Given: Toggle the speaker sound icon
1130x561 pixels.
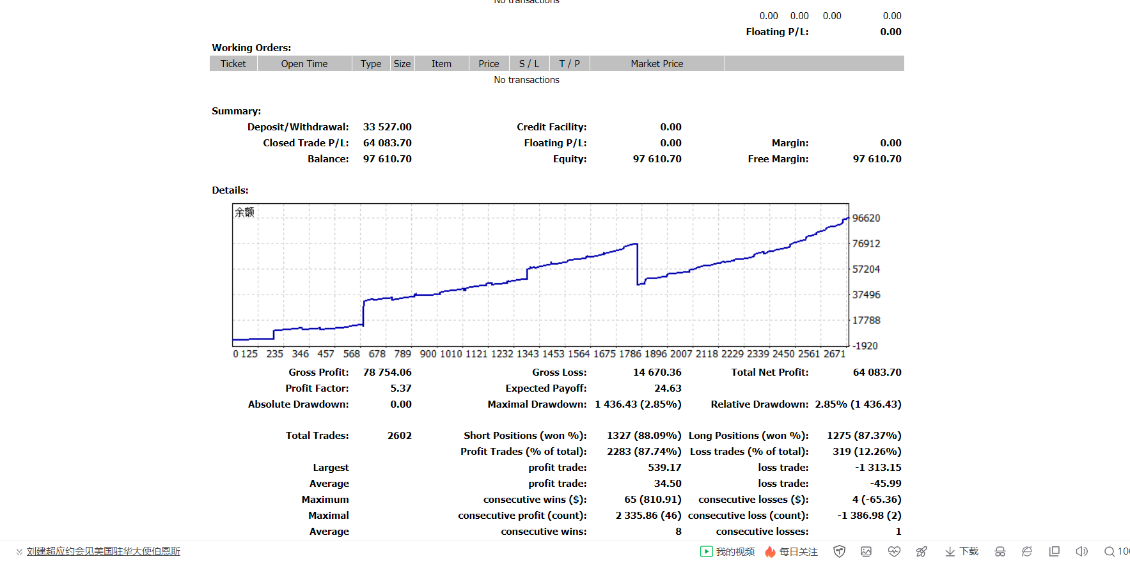Looking at the screenshot, I should (x=1081, y=551).
